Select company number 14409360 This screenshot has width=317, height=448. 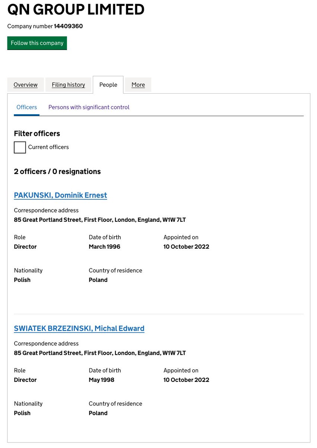(x=68, y=26)
